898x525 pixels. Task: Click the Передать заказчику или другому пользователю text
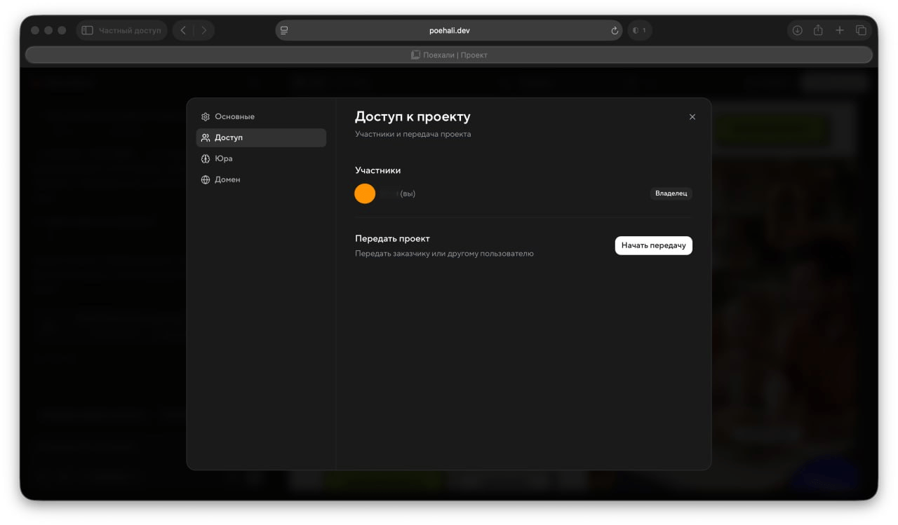click(x=444, y=254)
